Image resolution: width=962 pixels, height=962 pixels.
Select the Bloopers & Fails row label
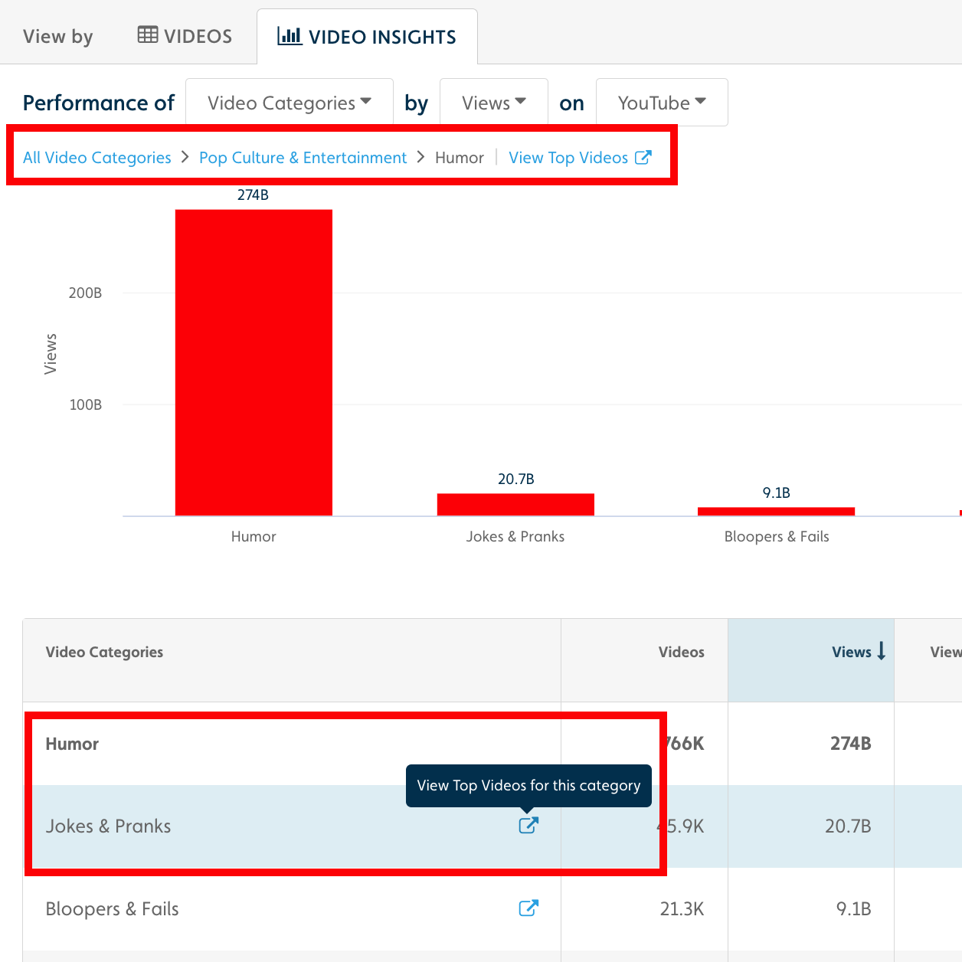coord(112,909)
